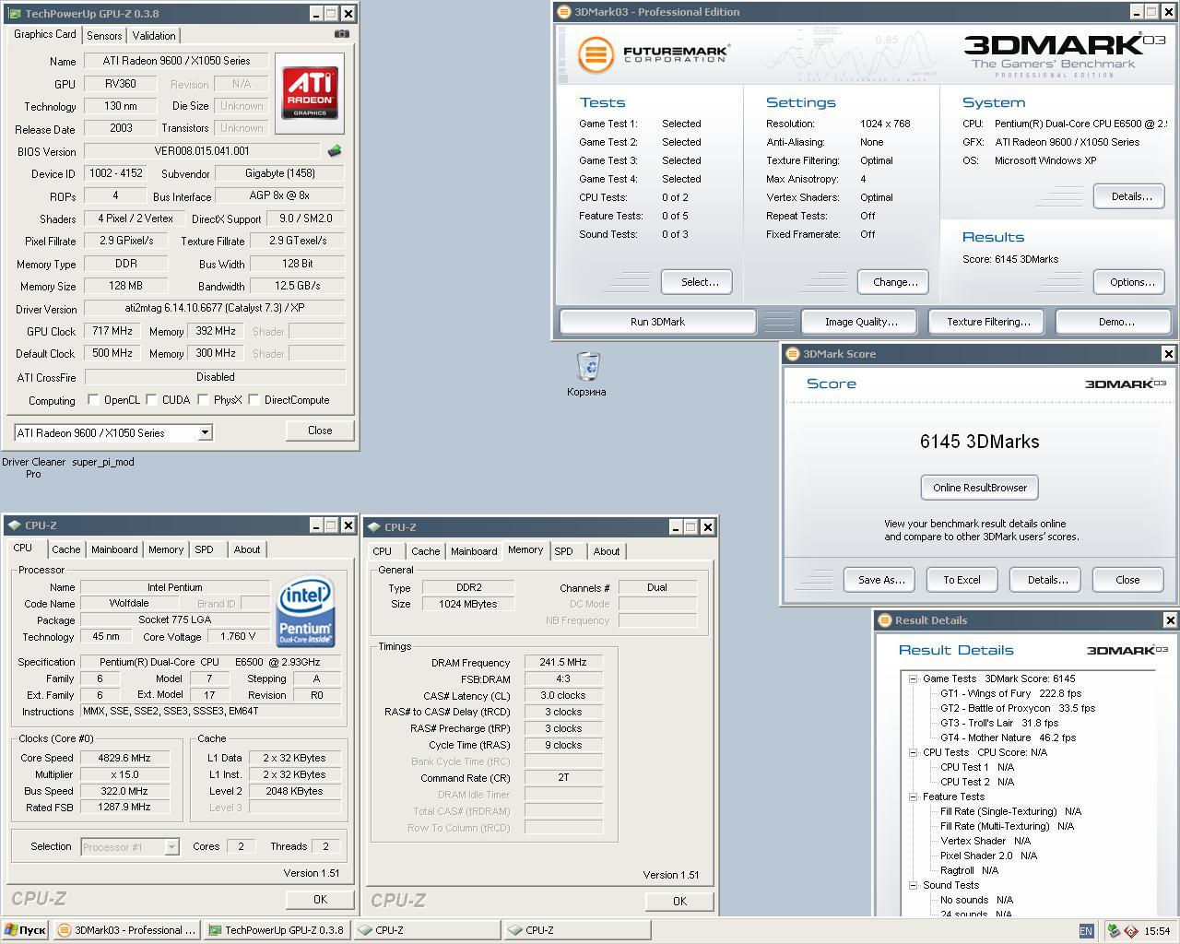Click the 3DMark Score window title icon
1180x944 pixels.
793,354
